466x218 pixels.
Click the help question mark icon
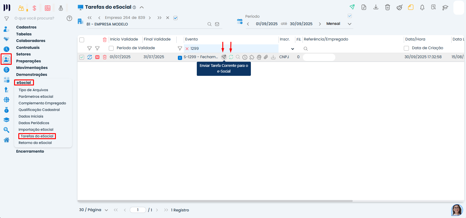[69, 18]
